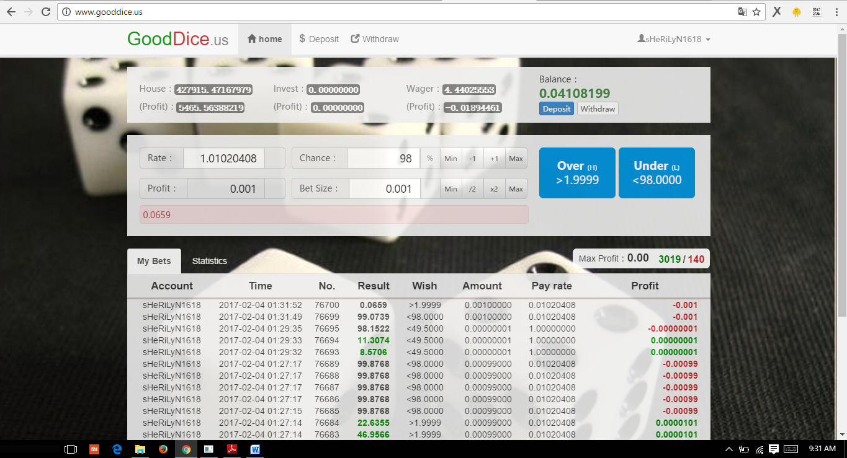Click the Rate input field
Viewport: 847px width, 458px height.
click(223, 158)
